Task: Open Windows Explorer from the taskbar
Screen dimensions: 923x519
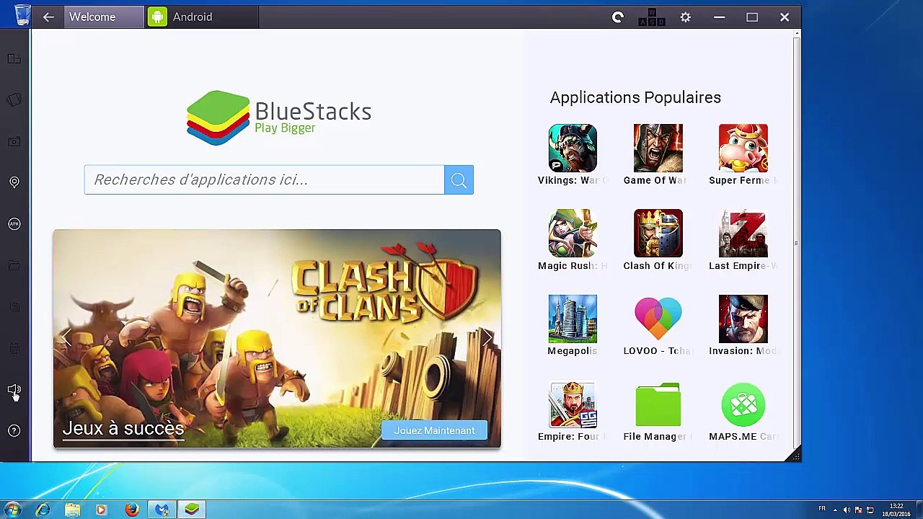Action: tap(72, 510)
